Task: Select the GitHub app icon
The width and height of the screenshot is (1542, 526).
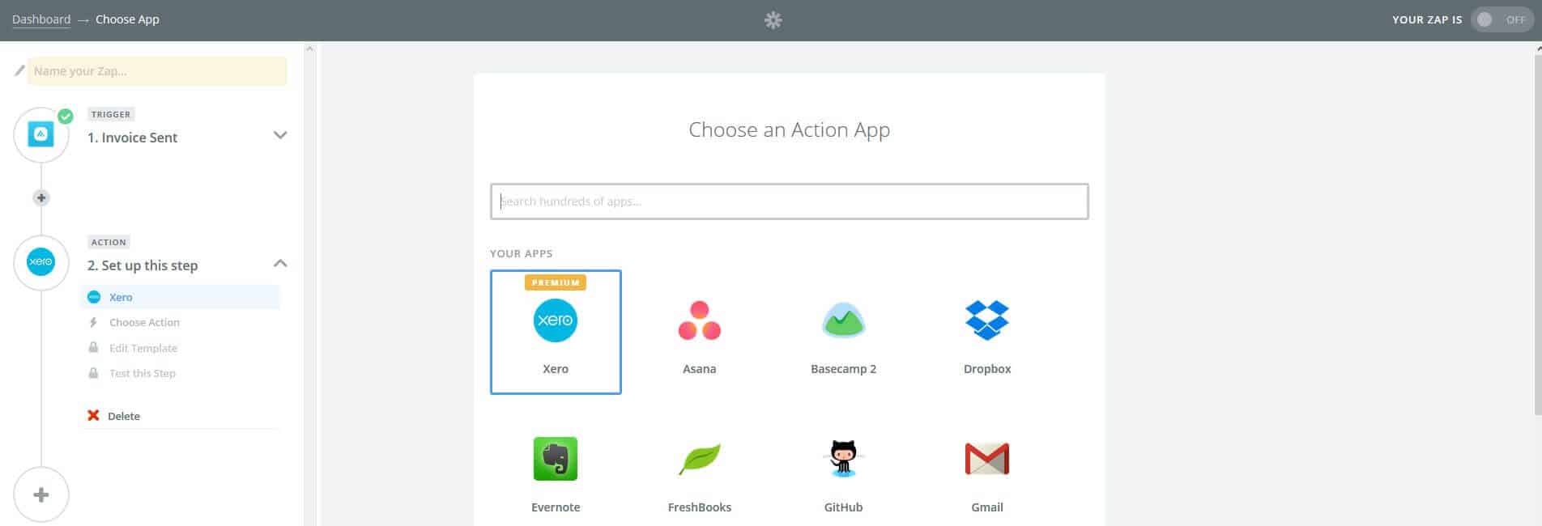Action: [x=843, y=458]
